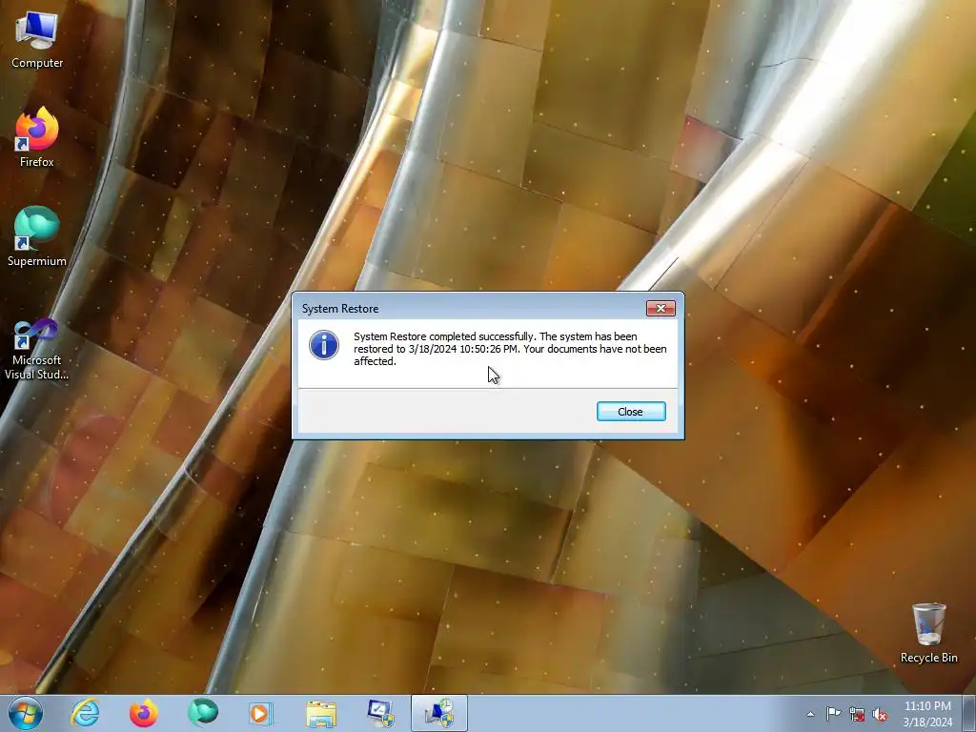
Task: Open the Windows Start menu orb
Action: (x=26, y=713)
